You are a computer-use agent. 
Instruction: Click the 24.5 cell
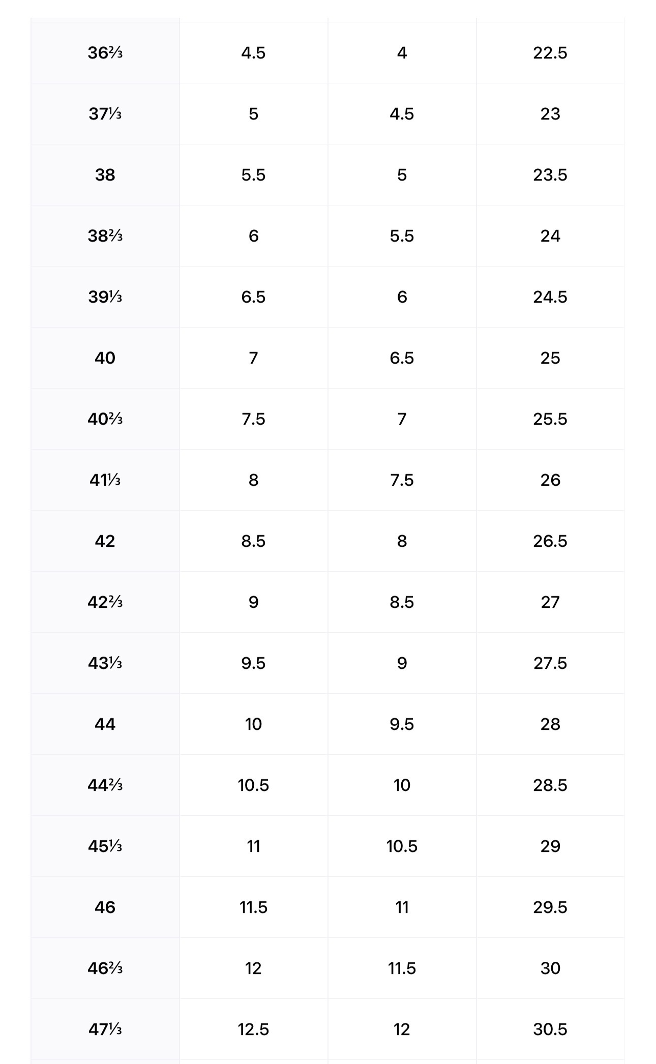tap(550, 297)
